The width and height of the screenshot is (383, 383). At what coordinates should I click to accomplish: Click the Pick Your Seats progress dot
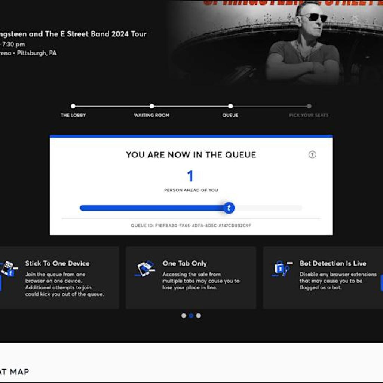(309, 106)
